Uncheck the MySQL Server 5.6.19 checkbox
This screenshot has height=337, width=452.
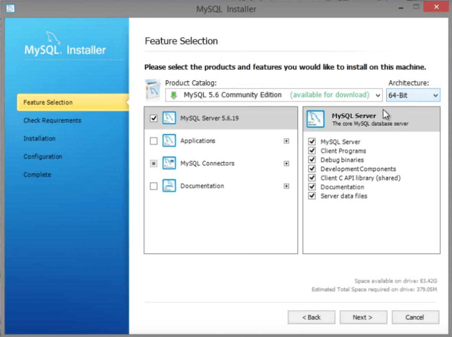pos(154,118)
